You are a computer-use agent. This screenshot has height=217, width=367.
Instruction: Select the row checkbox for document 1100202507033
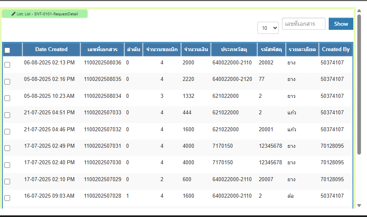[x=7, y=115]
